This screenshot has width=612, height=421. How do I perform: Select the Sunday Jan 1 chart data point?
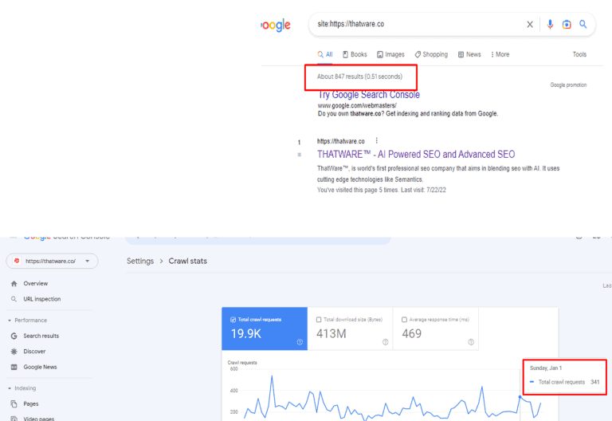click(x=520, y=397)
